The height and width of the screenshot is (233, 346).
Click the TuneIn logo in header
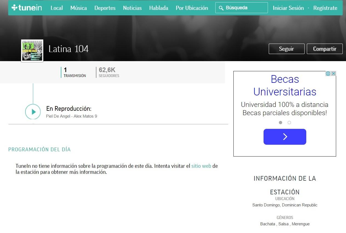point(27,8)
